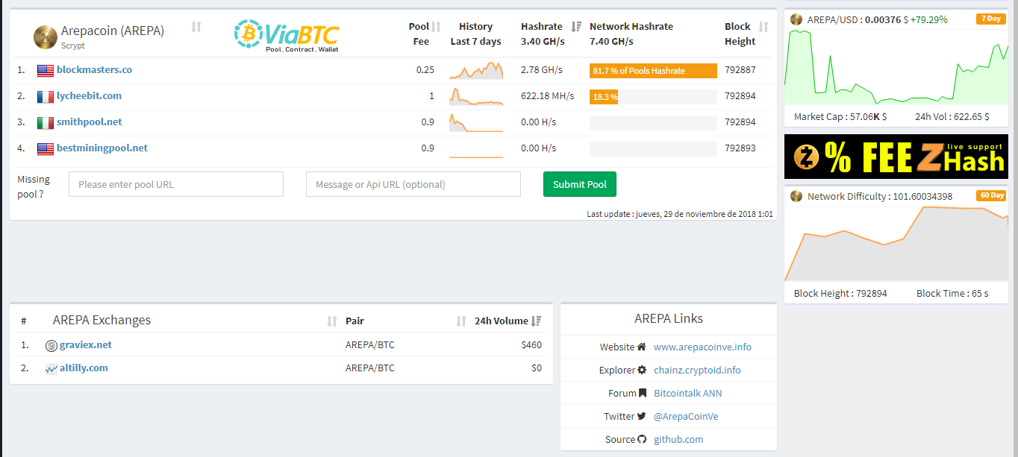Open bestminingpool.net pool link
This screenshot has width=1018, height=457.
point(102,148)
